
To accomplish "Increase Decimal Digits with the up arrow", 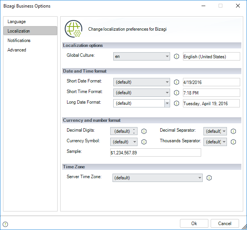I will coord(134,129).
